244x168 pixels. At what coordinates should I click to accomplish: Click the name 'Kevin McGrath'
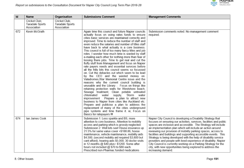(35, 32)
